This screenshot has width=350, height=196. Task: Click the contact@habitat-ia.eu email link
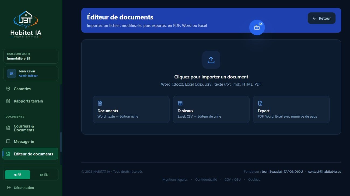click(x=325, y=172)
